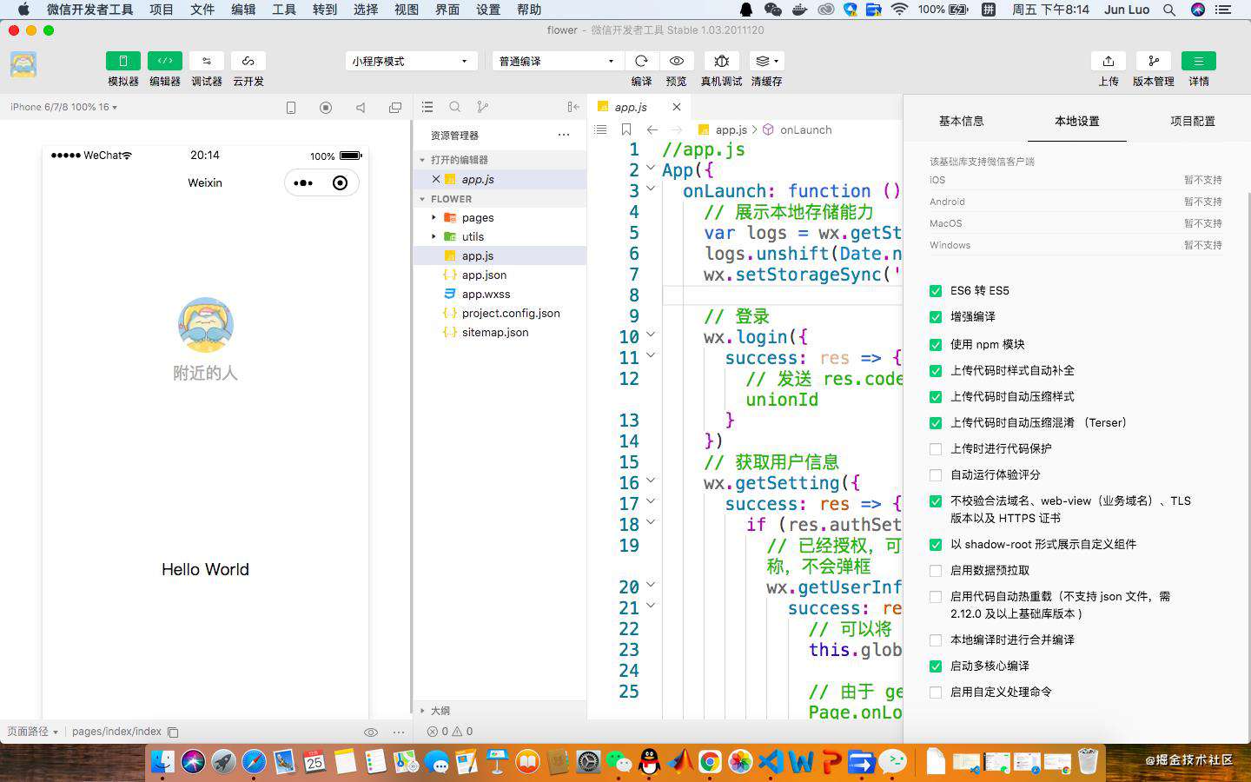Uncheck ES6 转 ES5 checkbox
Viewport: 1251px width, 782px height.
[x=936, y=291]
